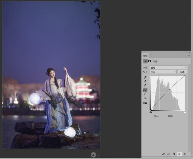
Task: Toggle the adjustment layer visibility eye
Action: pos(179,154)
